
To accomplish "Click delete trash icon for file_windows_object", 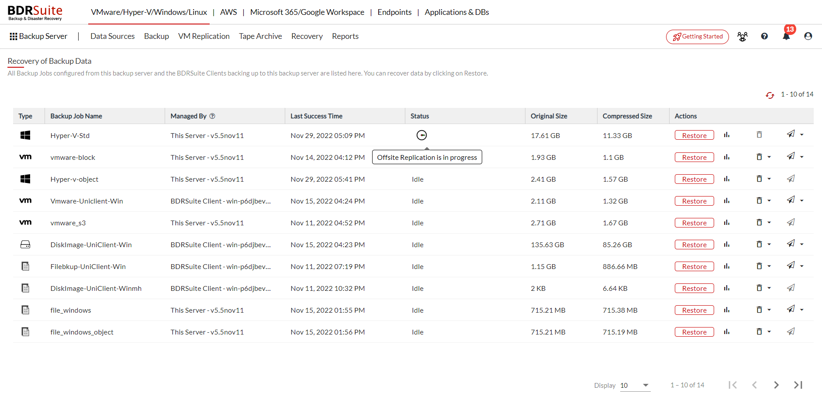I will (x=759, y=331).
